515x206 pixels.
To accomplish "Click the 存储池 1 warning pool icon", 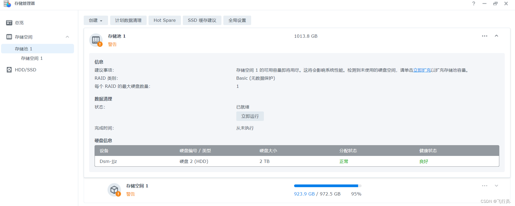I will [96, 40].
